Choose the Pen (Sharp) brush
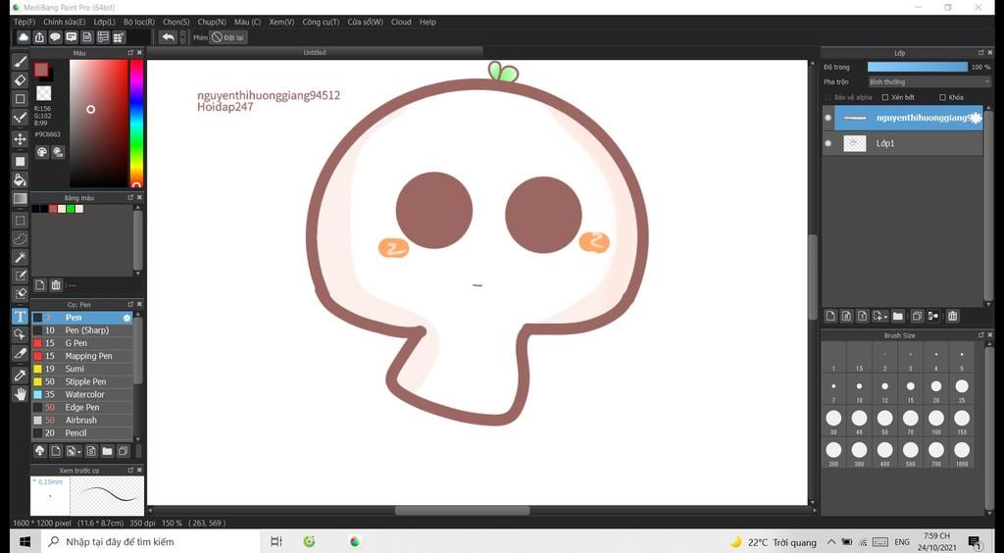The height and width of the screenshot is (553, 1004). (x=82, y=330)
